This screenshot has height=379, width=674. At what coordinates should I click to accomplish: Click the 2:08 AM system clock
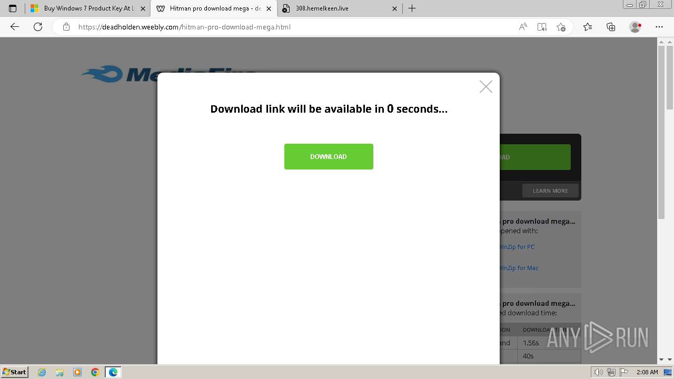tap(647, 372)
